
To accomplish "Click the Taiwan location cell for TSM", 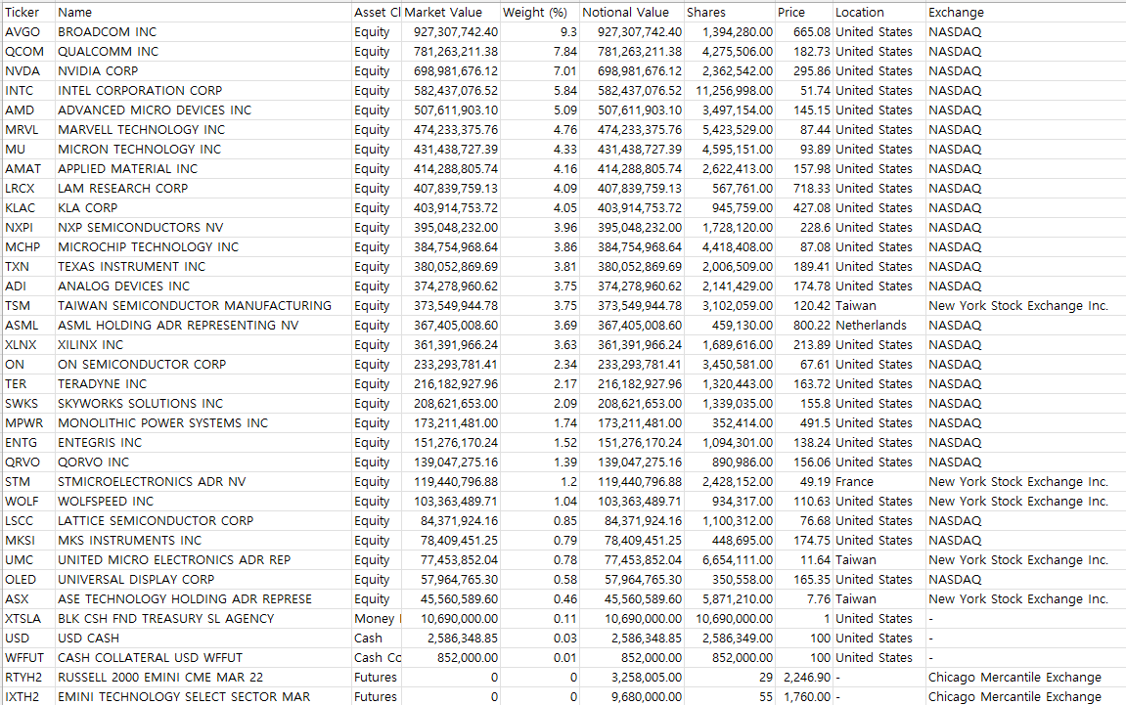I will coord(878,306).
